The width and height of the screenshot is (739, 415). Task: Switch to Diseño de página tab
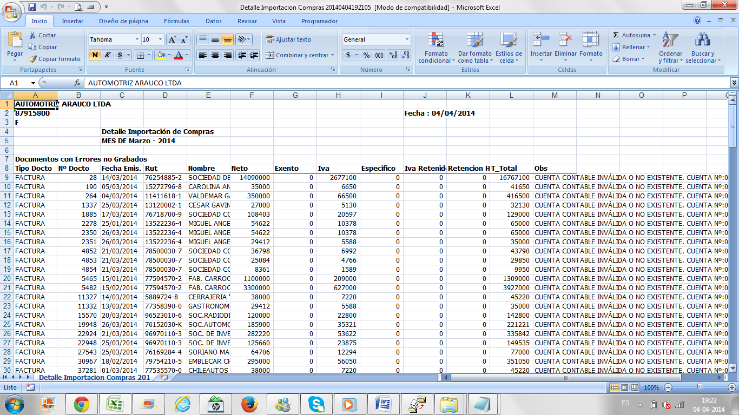[123, 21]
